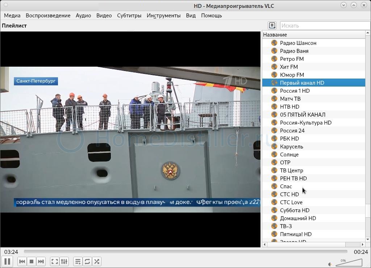Select Матч ТВ in playlist
This screenshot has width=371, height=268.
tap(314, 99)
